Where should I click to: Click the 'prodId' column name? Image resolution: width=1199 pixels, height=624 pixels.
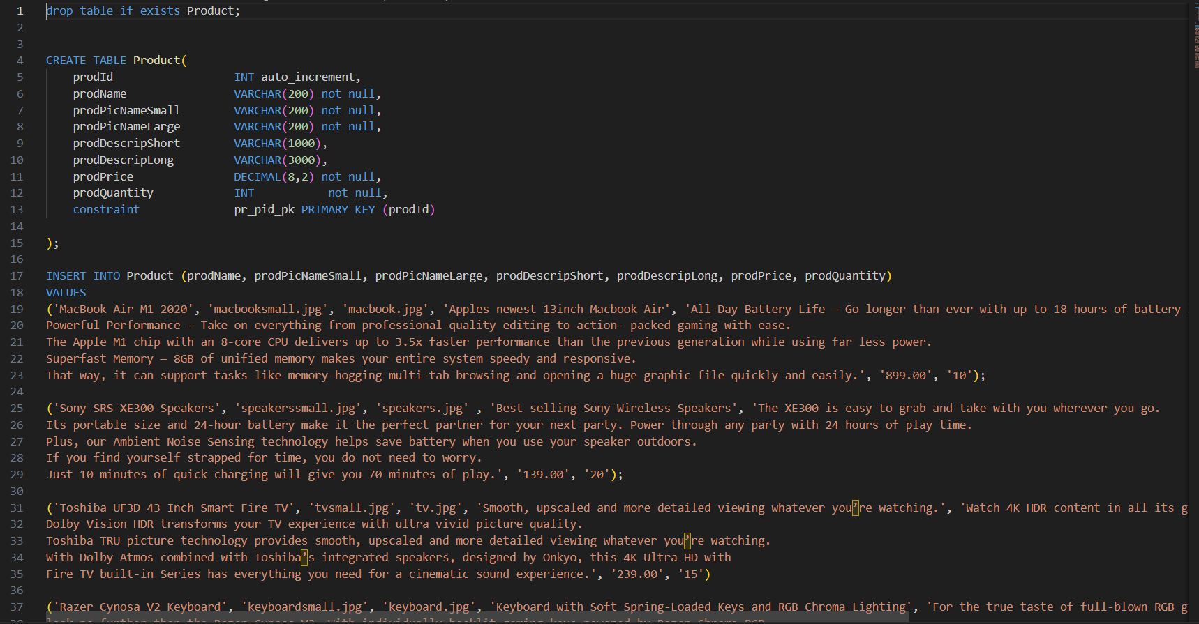point(93,77)
